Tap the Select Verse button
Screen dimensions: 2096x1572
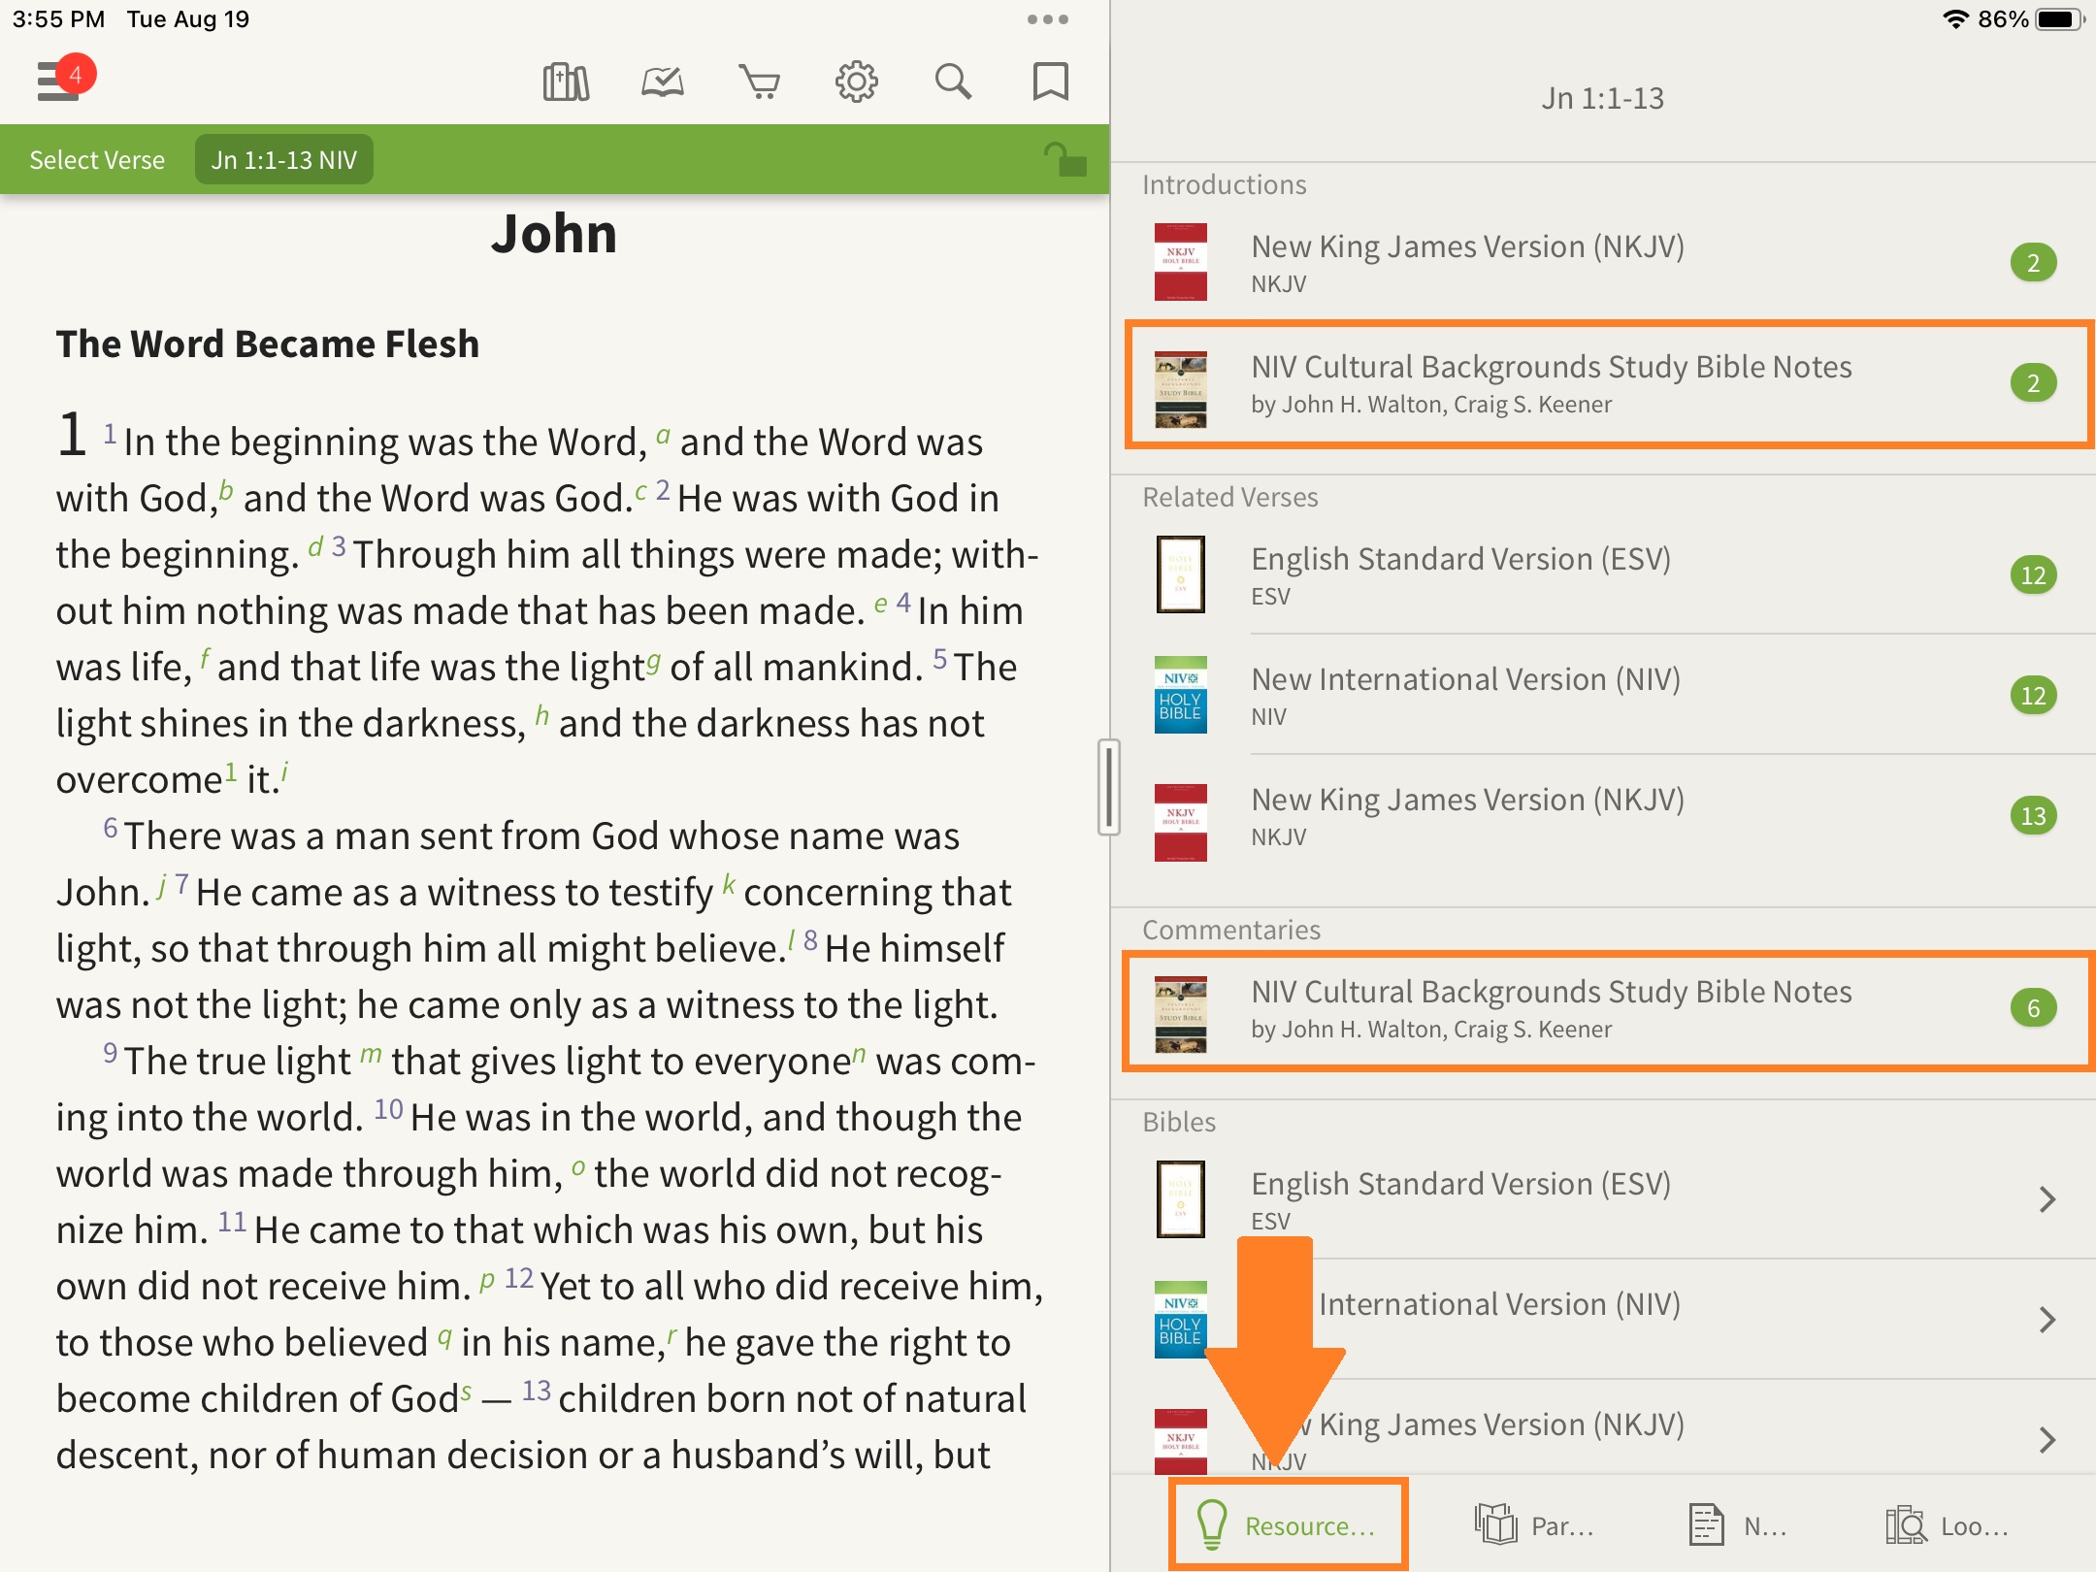pyautogui.click(x=97, y=160)
